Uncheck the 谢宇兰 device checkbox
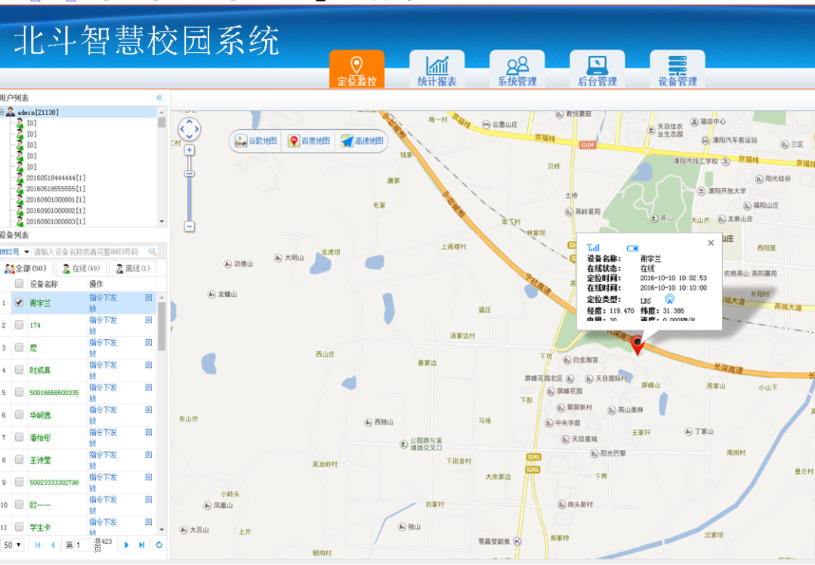Image resolution: width=815 pixels, height=565 pixels. (x=19, y=302)
